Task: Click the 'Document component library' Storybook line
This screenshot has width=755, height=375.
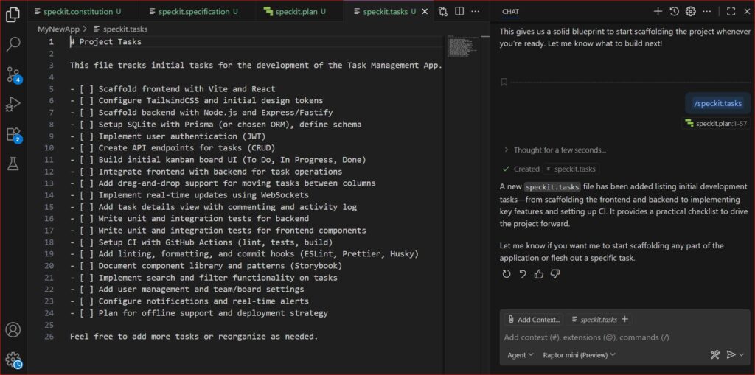Action: 206,266
